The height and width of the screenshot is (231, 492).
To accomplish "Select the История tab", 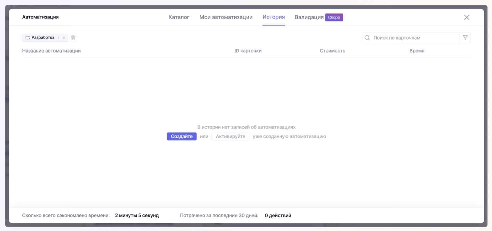I will [x=273, y=17].
